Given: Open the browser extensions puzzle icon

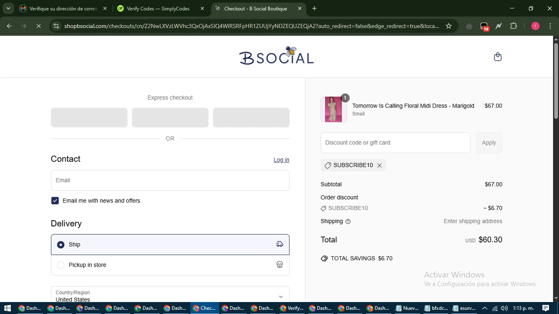Looking at the screenshot, I should 514,26.
